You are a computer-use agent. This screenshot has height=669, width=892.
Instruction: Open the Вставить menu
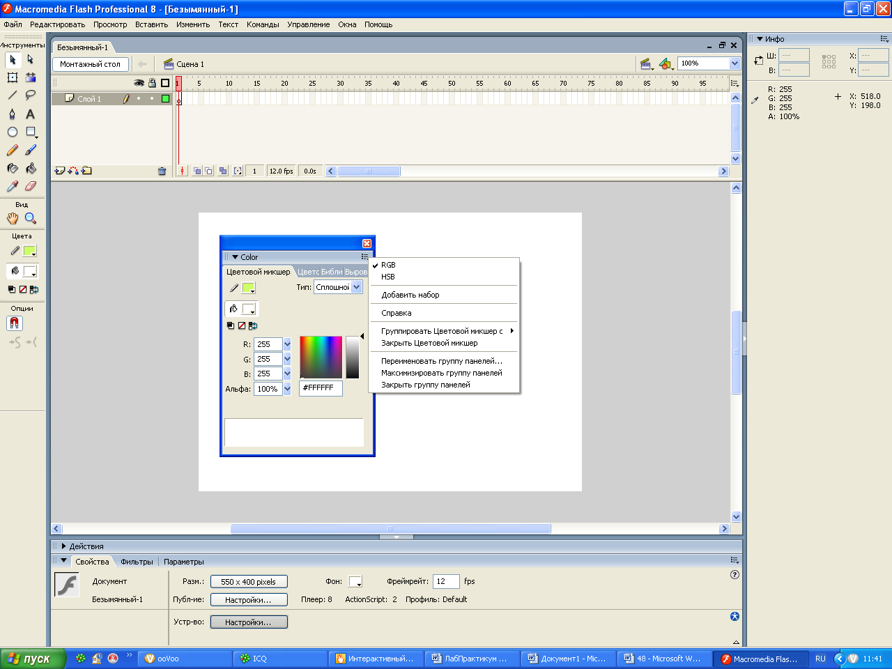[x=151, y=24]
